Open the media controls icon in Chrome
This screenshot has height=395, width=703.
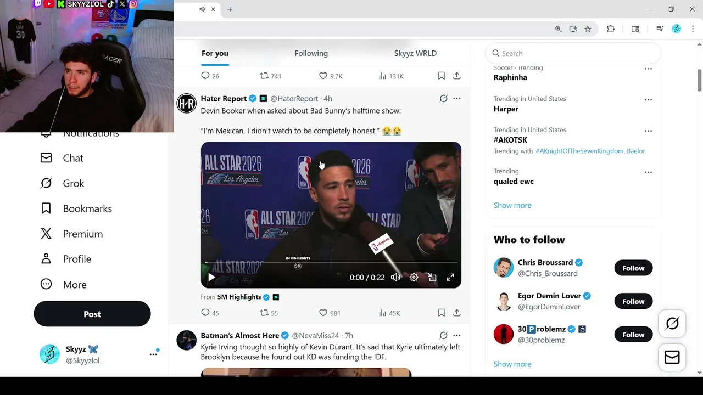click(660, 29)
